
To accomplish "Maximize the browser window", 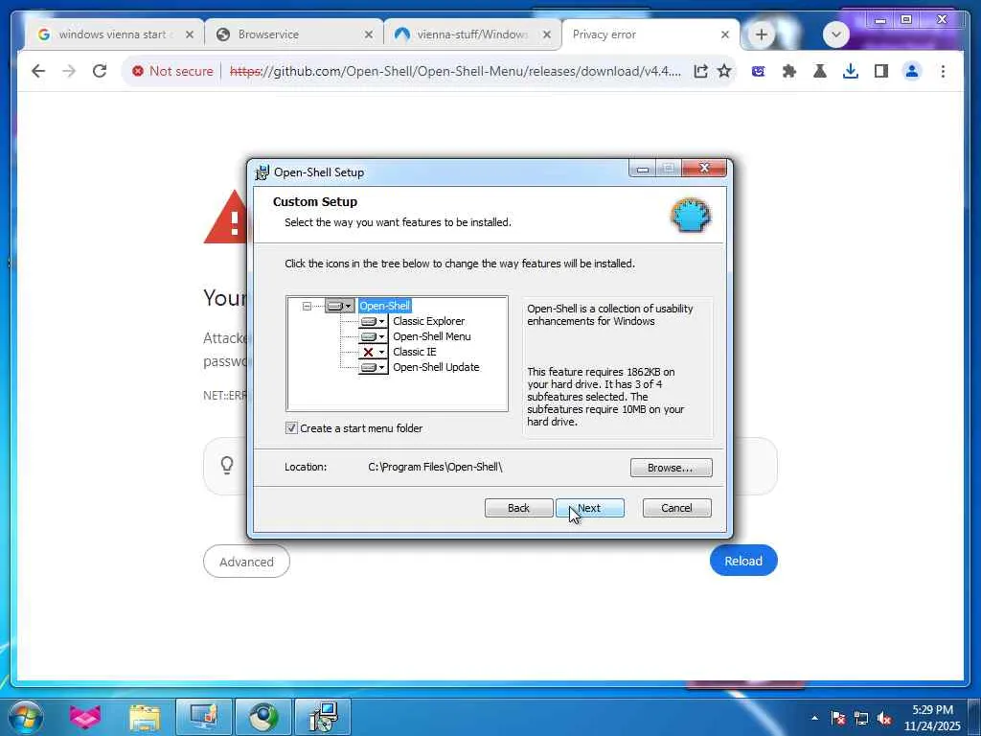I will coord(906,19).
